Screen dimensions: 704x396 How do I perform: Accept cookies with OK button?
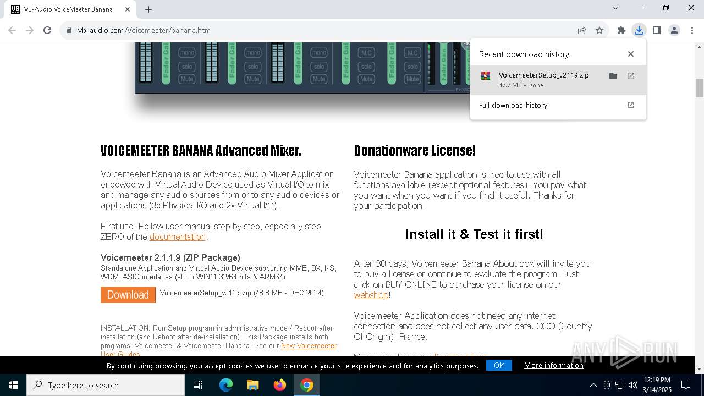[499, 365]
